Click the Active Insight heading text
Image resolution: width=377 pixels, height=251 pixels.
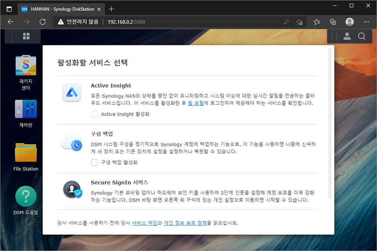(x=111, y=85)
